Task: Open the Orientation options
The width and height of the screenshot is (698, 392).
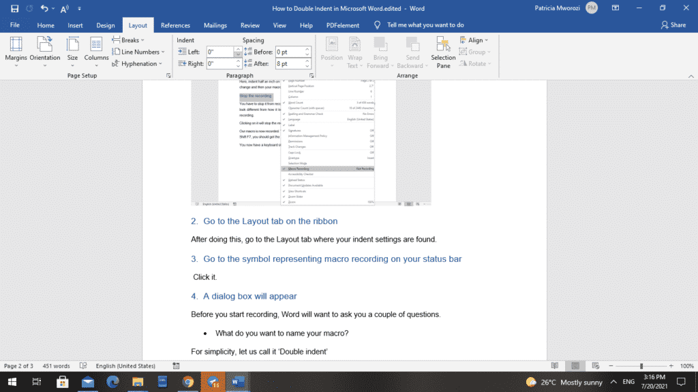Action: (x=44, y=52)
